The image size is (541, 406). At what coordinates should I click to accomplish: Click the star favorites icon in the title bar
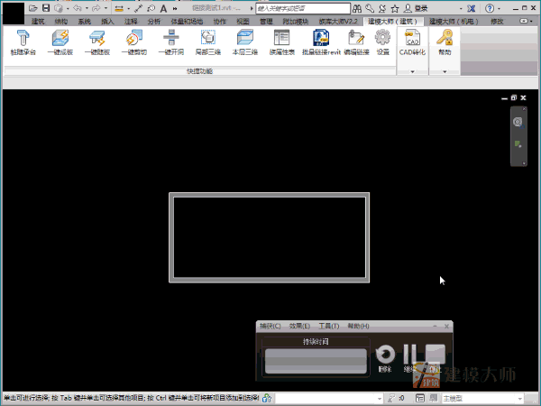coord(395,8)
